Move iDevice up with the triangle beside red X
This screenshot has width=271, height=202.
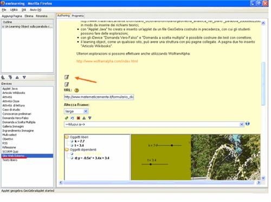tap(84, 118)
